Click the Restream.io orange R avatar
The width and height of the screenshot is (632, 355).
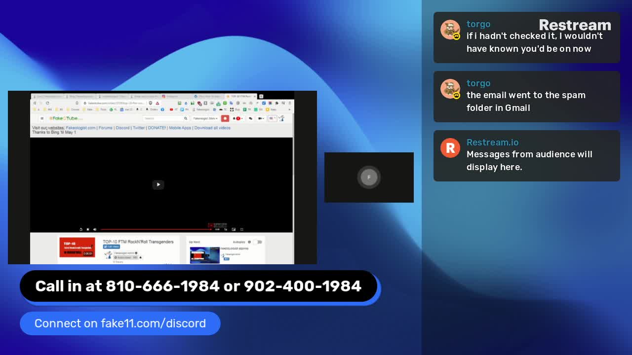450,148
